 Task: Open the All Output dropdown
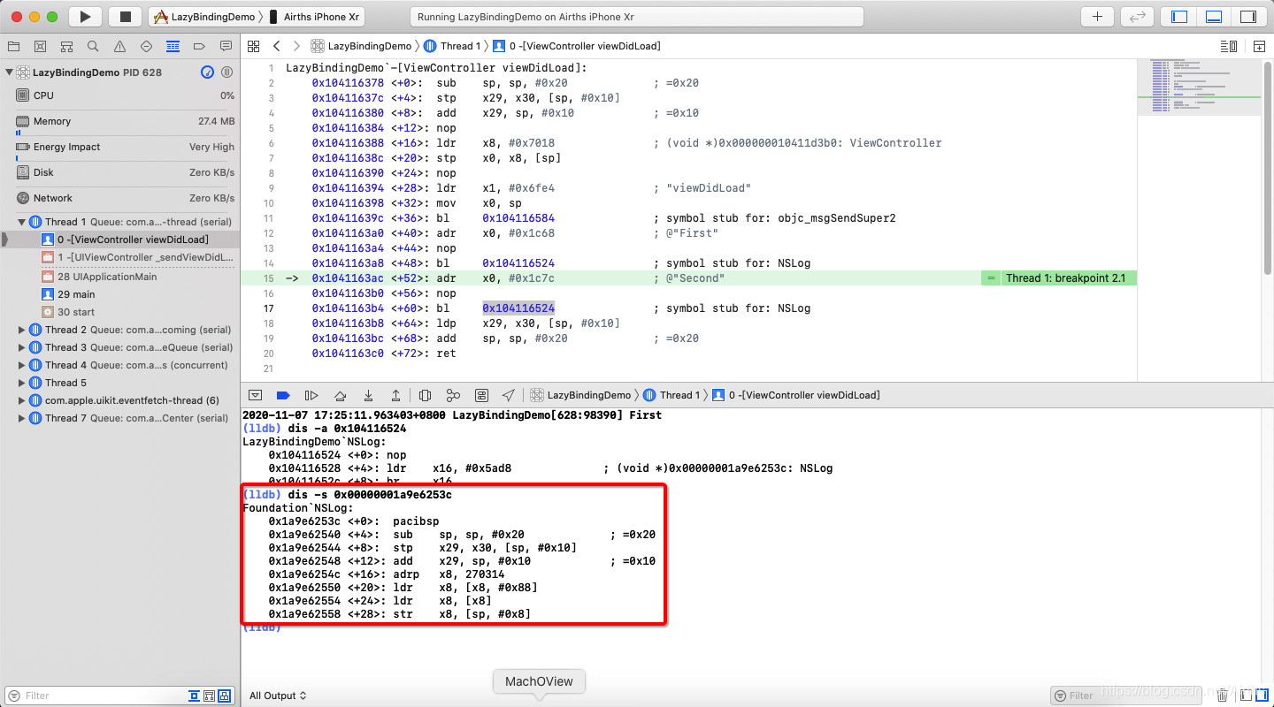pyautogui.click(x=278, y=696)
